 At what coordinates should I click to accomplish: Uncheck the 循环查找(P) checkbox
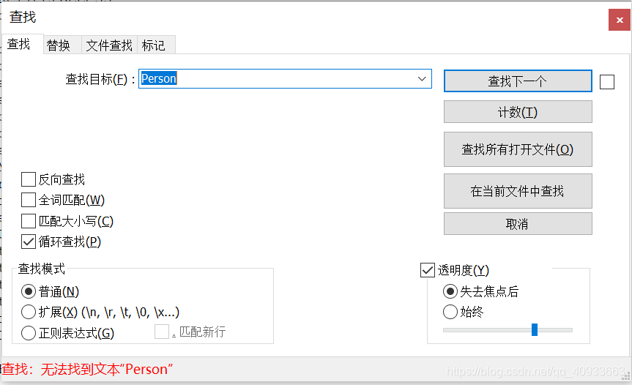(29, 242)
